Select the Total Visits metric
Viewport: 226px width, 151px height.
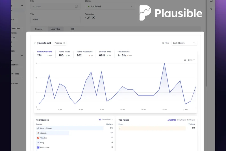click(x=64, y=54)
